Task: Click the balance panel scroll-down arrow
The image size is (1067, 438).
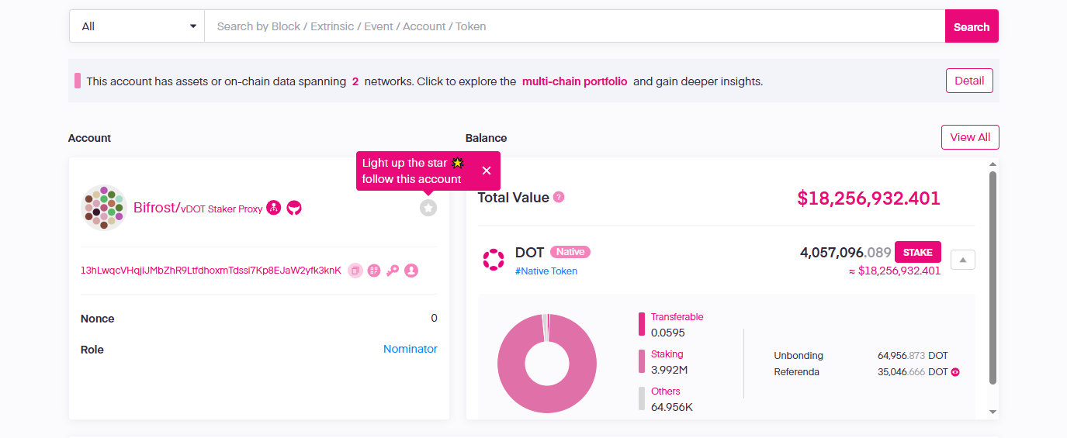Action: (993, 412)
